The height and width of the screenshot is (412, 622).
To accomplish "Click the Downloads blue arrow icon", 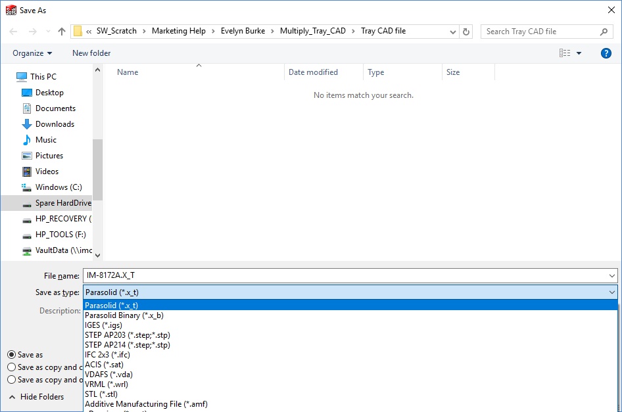I will pos(26,124).
